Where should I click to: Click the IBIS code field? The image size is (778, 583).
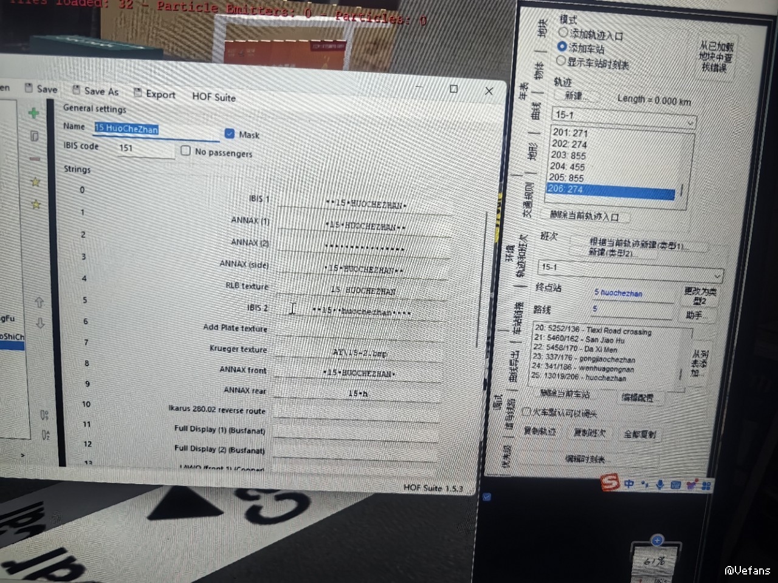tap(146, 148)
